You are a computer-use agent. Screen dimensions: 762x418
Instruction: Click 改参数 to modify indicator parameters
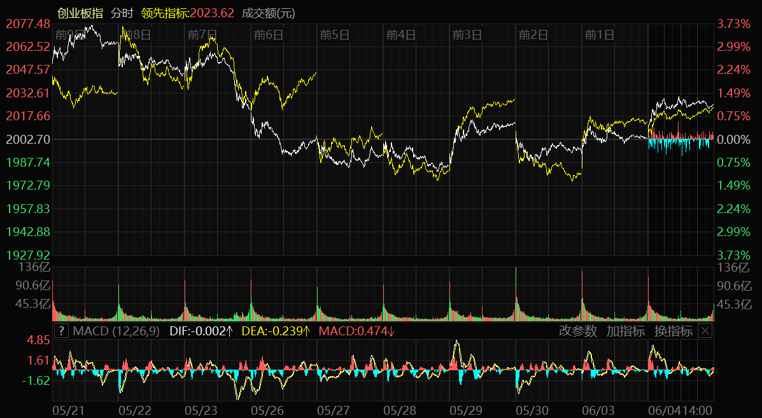pyautogui.click(x=578, y=331)
